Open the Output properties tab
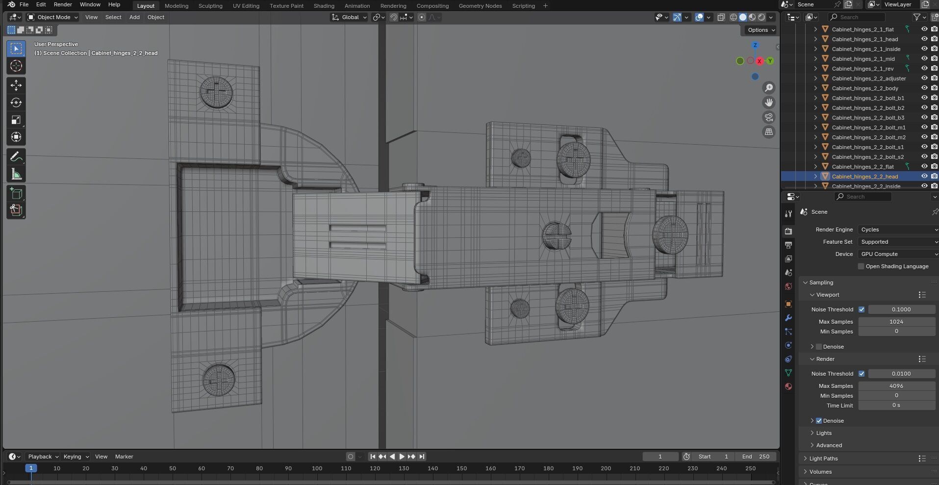This screenshot has width=939, height=485. point(788,245)
